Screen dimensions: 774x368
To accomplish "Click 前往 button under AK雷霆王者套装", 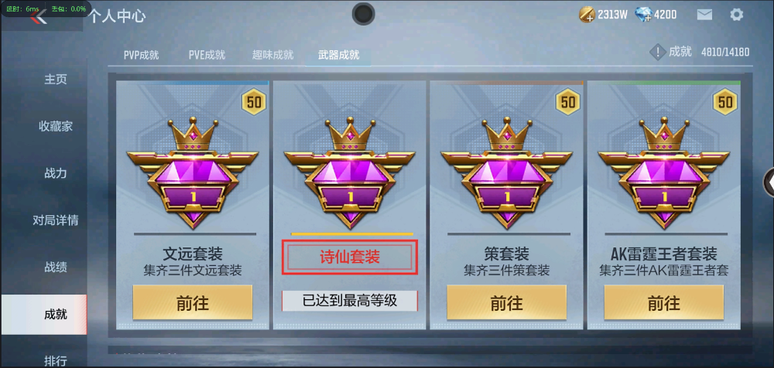I will click(x=664, y=302).
